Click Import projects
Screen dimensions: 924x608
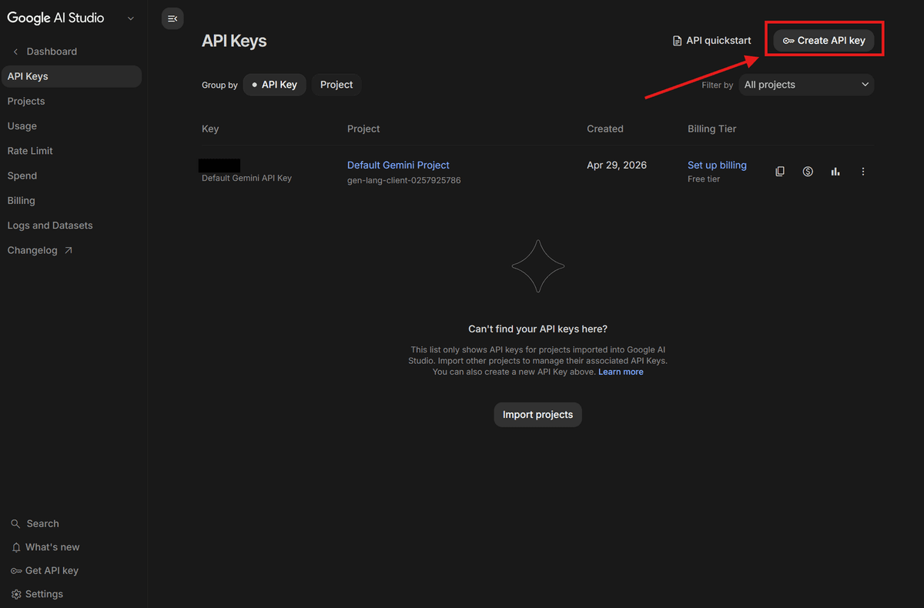point(537,414)
